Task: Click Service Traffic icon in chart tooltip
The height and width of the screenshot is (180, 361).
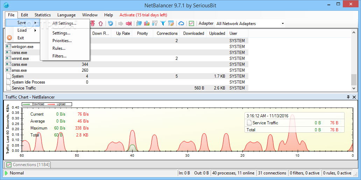Action: tap(249, 123)
